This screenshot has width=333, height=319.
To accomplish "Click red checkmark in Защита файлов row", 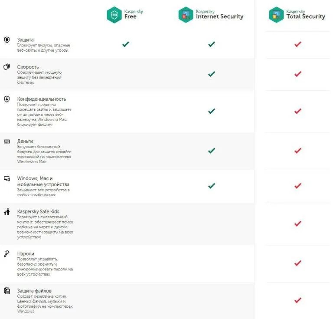I will coord(297,300).
